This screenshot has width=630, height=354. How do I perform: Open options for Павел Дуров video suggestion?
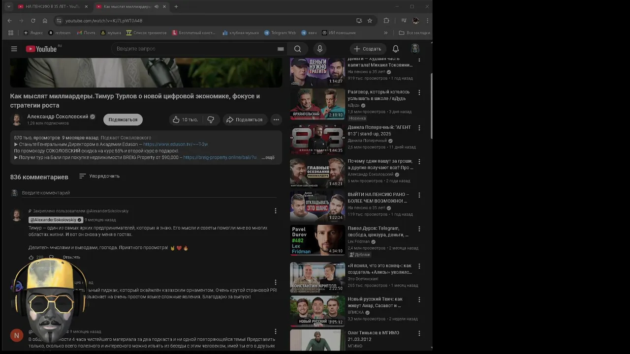[419, 229]
